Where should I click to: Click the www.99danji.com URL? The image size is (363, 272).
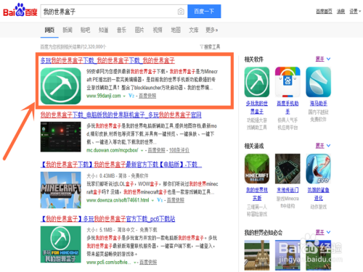click(x=104, y=96)
